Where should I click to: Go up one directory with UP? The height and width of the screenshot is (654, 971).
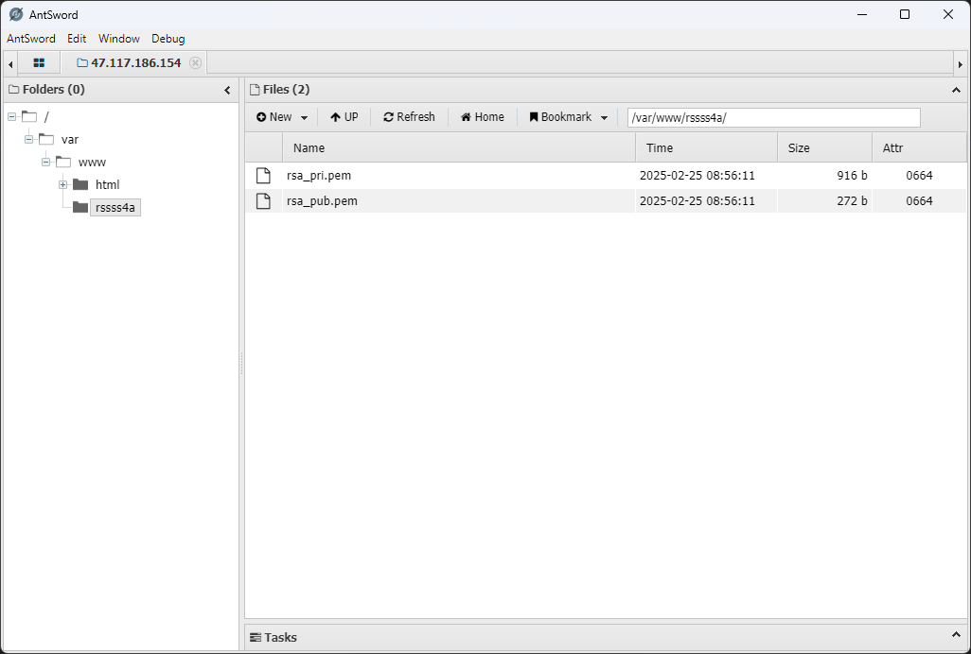click(x=344, y=117)
